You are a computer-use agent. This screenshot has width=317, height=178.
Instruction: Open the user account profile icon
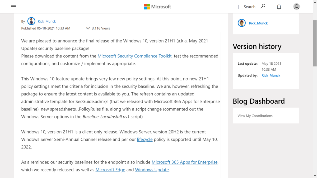click(296, 7)
